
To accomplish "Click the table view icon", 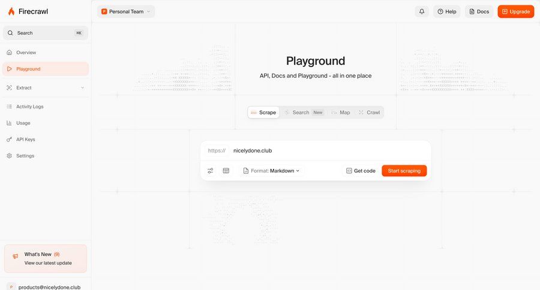I will [x=226, y=171].
